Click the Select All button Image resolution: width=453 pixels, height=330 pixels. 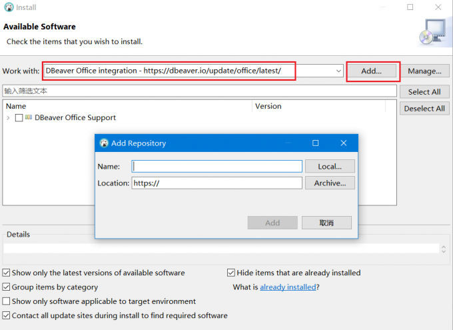(424, 92)
